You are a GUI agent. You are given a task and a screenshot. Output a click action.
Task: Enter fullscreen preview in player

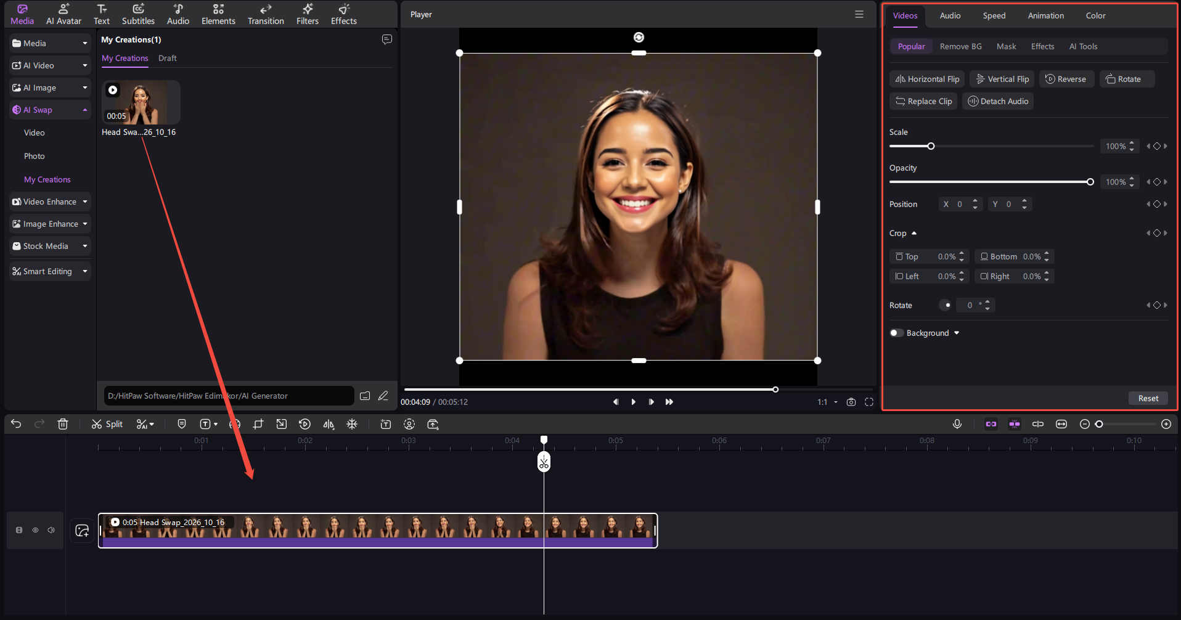click(869, 402)
